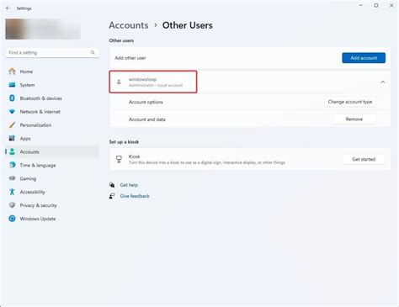Click the windowsloop user avatar icon
The height and width of the screenshot is (307, 399).
[119, 82]
